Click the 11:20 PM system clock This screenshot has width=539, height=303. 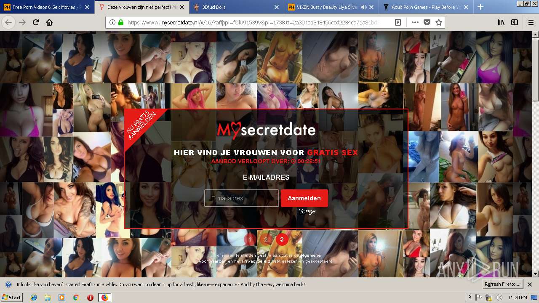[518, 298]
